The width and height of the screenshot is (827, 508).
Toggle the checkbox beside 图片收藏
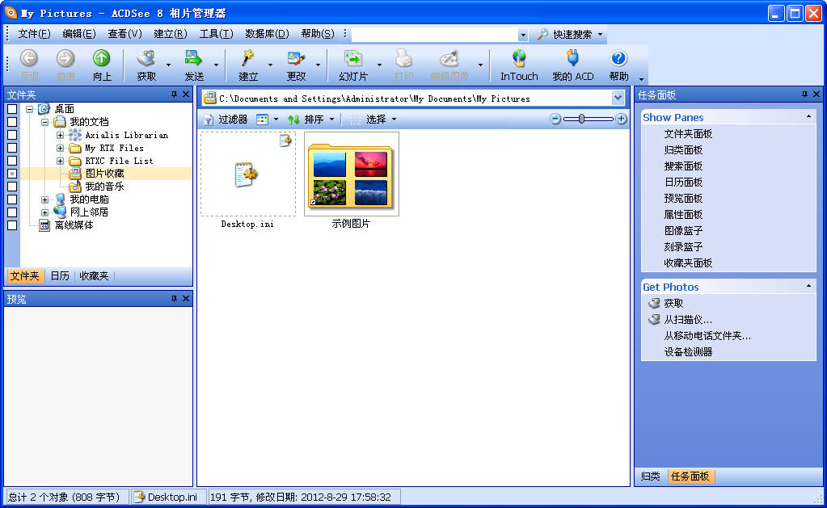(x=12, y=174)
